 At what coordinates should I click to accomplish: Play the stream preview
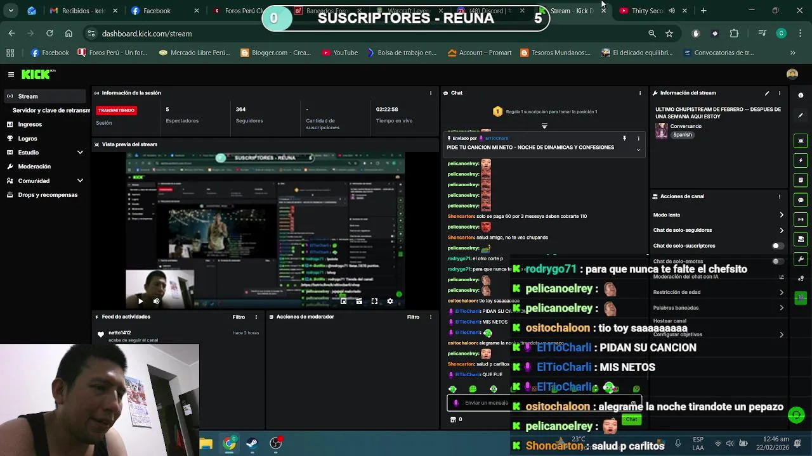point(140,301)
